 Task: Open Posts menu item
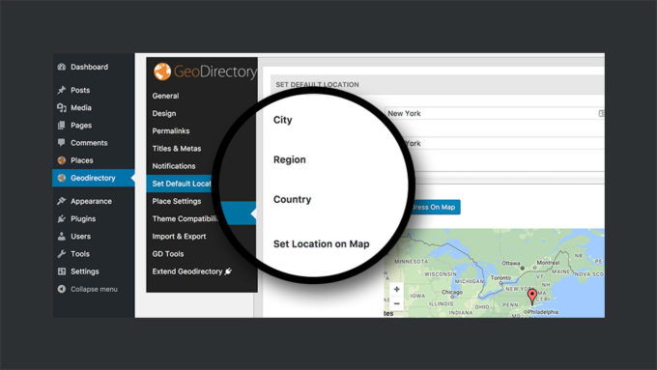click(x=80, y=90)
